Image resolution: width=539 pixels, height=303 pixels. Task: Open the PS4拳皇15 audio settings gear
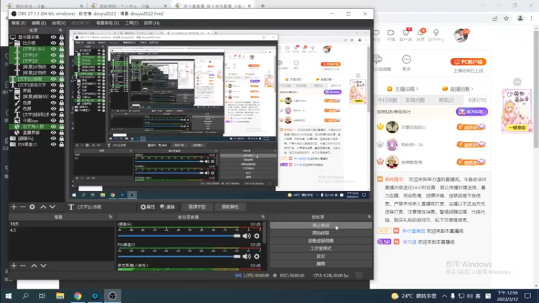tap(257, 257)
